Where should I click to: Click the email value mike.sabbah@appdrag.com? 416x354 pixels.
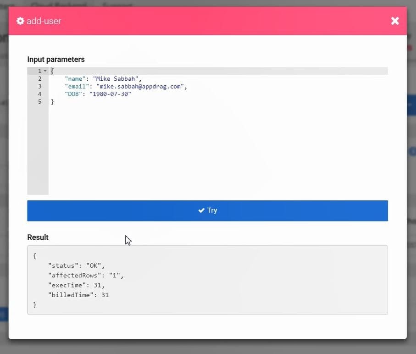coord(141,86)
